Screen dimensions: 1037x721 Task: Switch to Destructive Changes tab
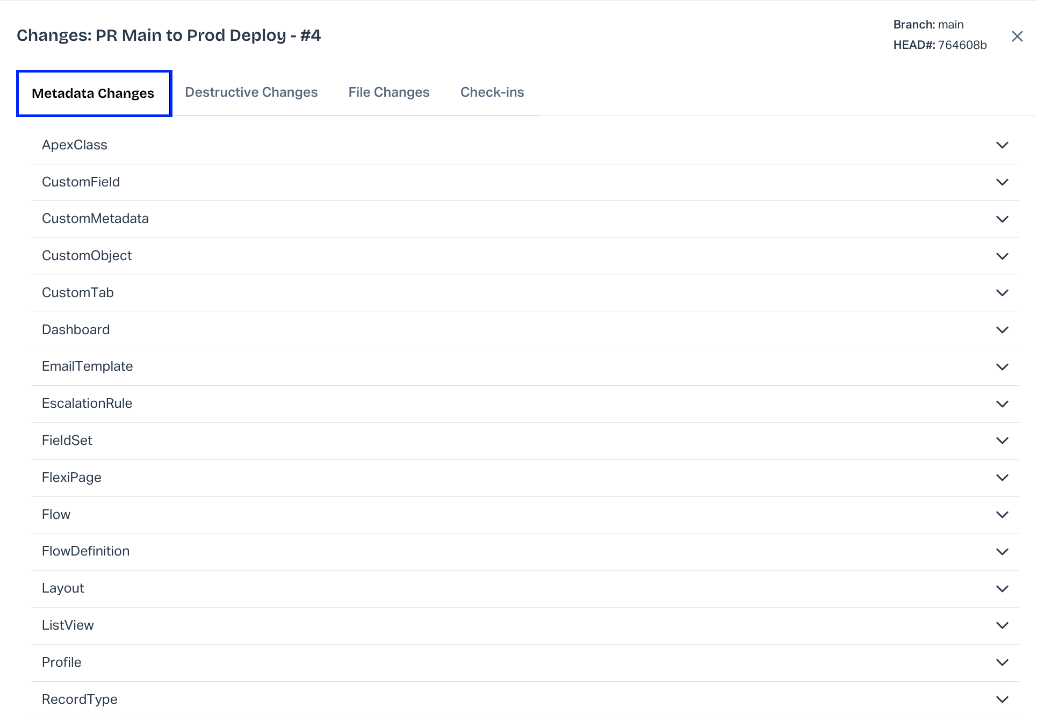(251, 92)
